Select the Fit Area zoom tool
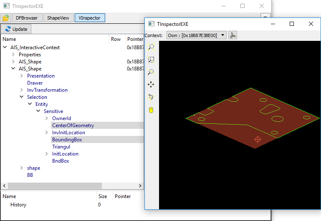Image resolution: width=321 pixels, height=221 pixels. click(151, 60)
